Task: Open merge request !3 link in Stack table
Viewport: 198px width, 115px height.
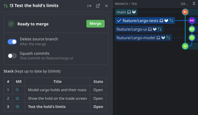Action: coord(17,107)
